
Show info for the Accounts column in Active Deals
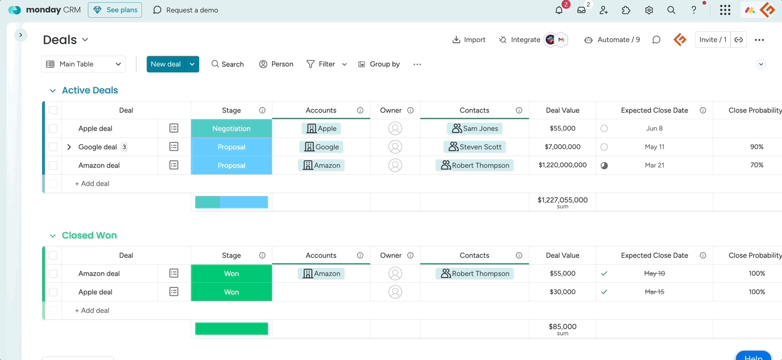(360, 110)
